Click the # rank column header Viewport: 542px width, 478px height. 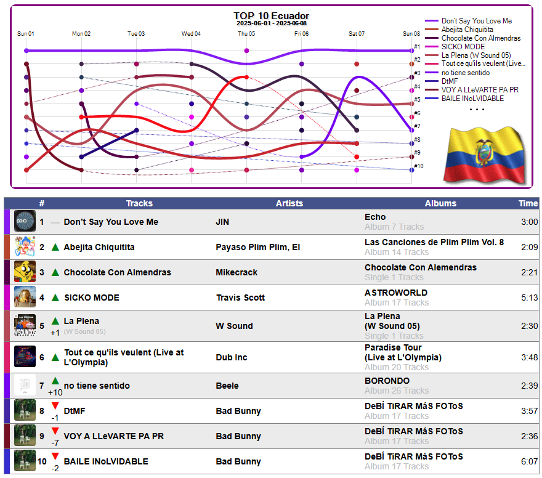(42, 203)
